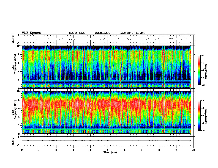
Task: Click time-axis tick label "1"
Action: 39,150
